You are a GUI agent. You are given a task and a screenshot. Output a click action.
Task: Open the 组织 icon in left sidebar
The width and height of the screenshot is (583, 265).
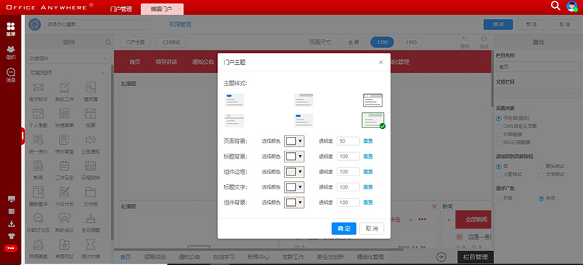tap(11, 52)
